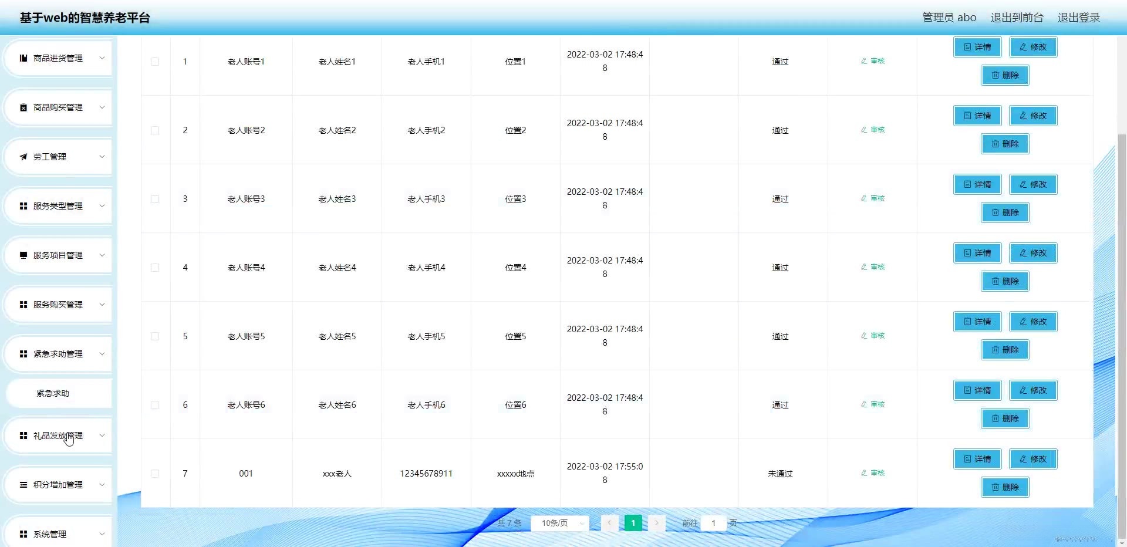Click the grid icon beside 紧急求助管理
The height and width of the screenshot is (547, 1127).
point(23,354)
